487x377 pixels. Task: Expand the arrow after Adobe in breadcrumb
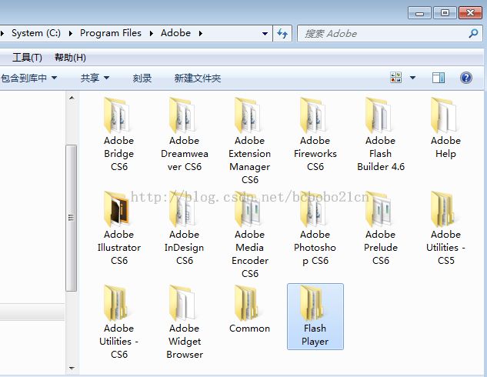[201, 33]
